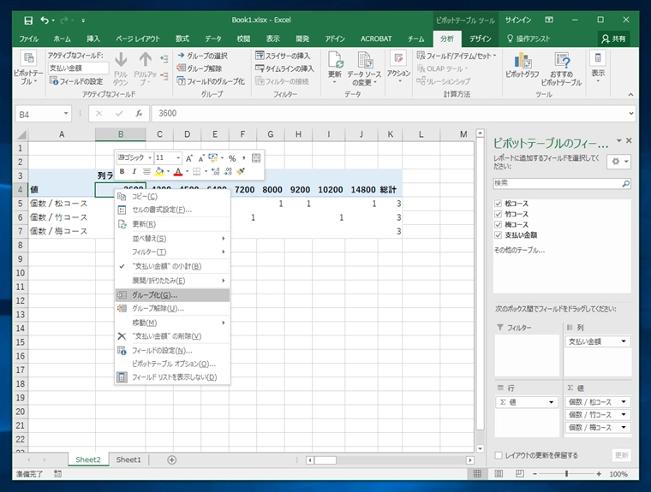
Task: Click the fill color swatch in mini toolbar
Action: pos(159,171)
